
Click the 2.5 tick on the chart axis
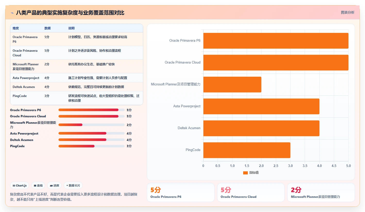pyautogui.click(x=276, y=166)
